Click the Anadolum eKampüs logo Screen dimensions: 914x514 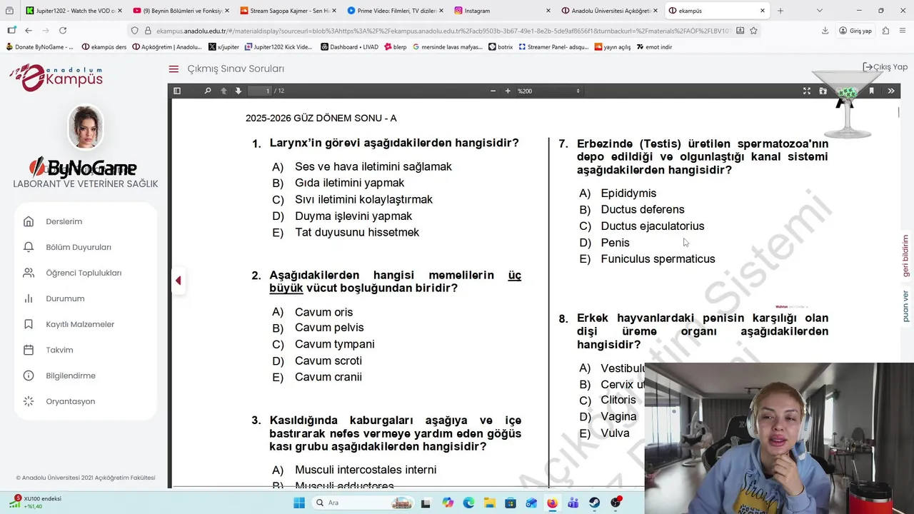click(x=56, y=76)
